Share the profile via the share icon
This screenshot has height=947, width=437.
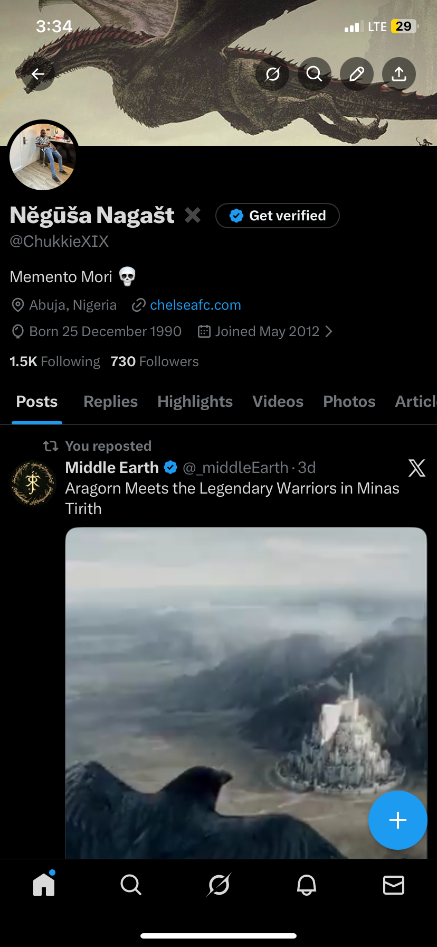(399, 74)
